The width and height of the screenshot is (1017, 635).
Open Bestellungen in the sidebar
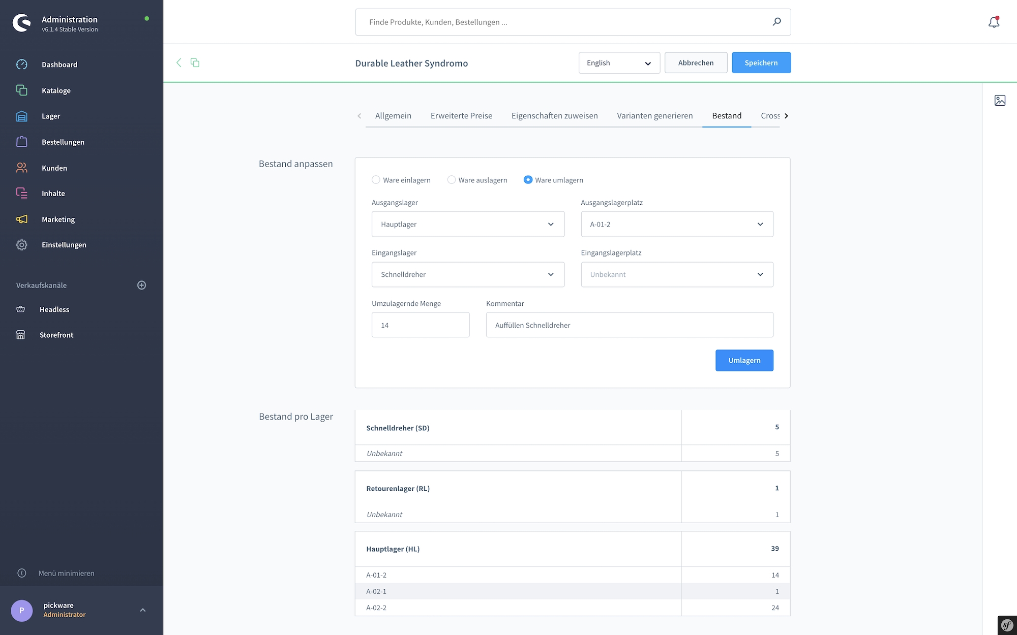tap(63, 142)
